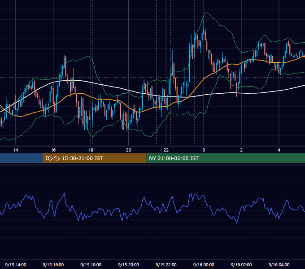This screenshot has height=269, width=305.
Task: Click the 9/15 18:00 date label
Action: coord(91,265)
